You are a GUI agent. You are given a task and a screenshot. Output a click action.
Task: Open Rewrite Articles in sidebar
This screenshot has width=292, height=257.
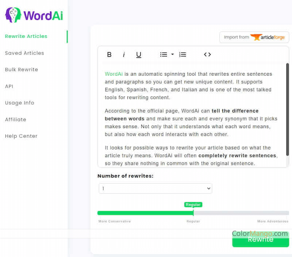pyautogui.click(x=26, y=37)
